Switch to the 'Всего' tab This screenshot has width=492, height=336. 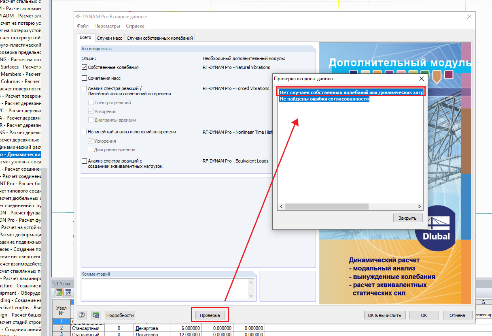[x=85, y=37]
